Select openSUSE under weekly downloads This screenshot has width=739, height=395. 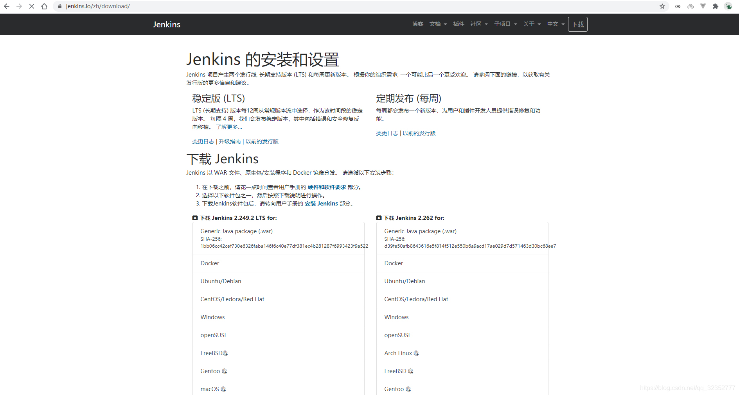click(x=462, y=335)
